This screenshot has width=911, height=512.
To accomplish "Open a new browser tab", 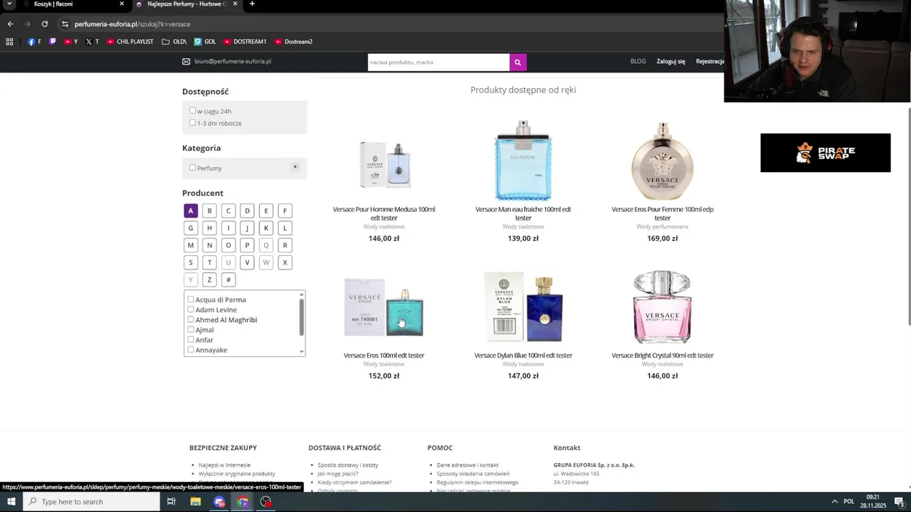I will point(252,4).
